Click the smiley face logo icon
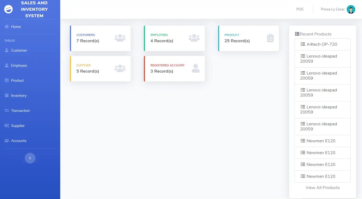Screen dimensions: 362x199 [9, 9]
